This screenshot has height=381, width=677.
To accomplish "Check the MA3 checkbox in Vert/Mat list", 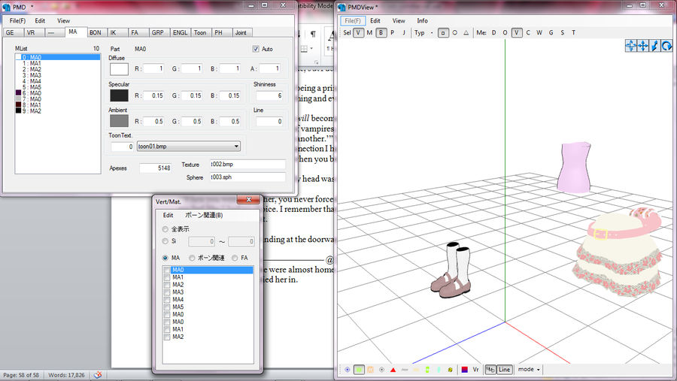I will [x=167, y=292].
